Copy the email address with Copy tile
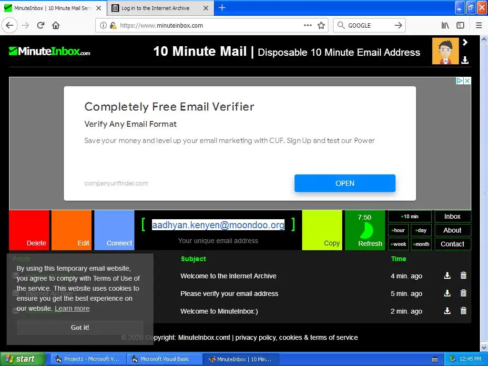This screenshot has width=488, height=366. (322, 230)
